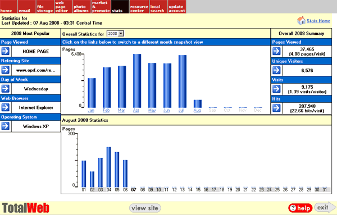Open the Internet Explorer browser arrow icon
This screenshot has width=337, height=215.
click(6, 107)
